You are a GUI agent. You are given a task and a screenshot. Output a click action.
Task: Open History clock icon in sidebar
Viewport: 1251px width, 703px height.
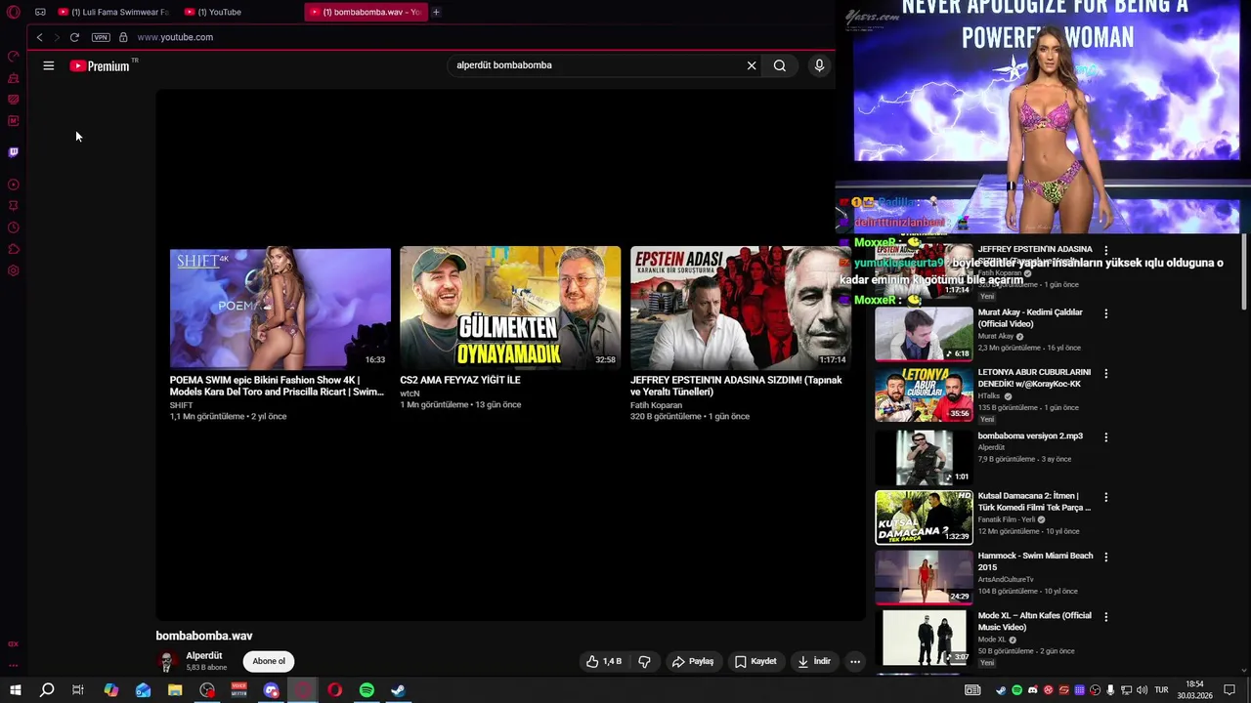[x=14, y=227]
